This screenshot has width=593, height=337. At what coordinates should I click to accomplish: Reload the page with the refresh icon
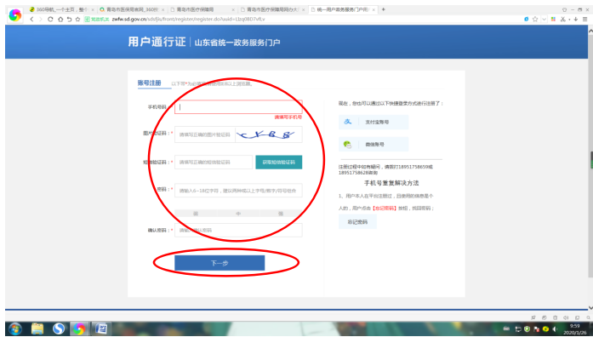50,19
